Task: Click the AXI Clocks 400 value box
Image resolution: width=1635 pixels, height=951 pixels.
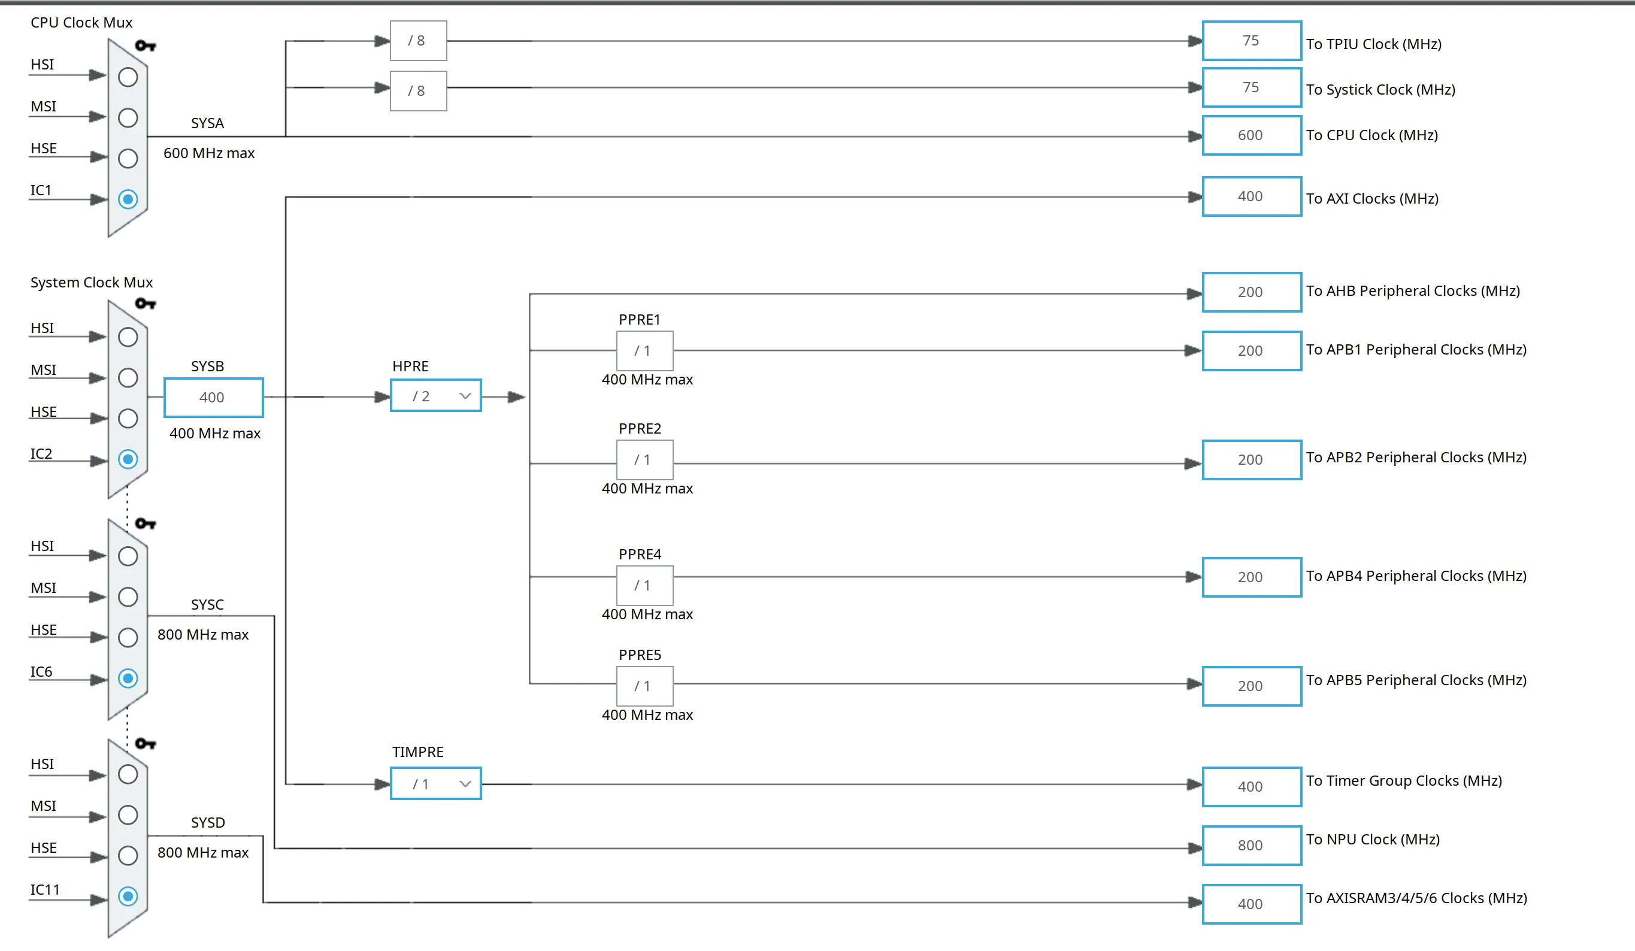Action: (1252, 196)
